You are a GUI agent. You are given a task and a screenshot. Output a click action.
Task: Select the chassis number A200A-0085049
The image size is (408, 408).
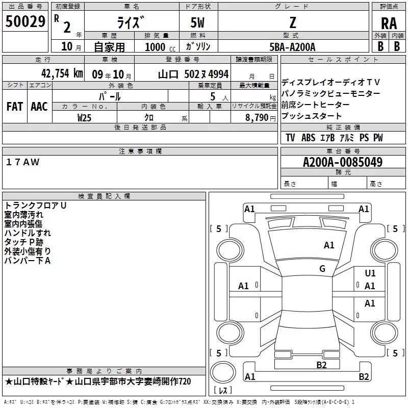(342, 162)
